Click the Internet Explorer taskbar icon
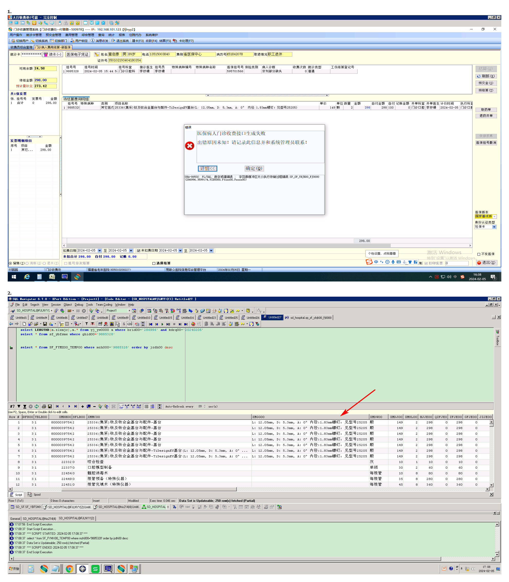Screen dimensions: 509x582 [x=27, y=277]
